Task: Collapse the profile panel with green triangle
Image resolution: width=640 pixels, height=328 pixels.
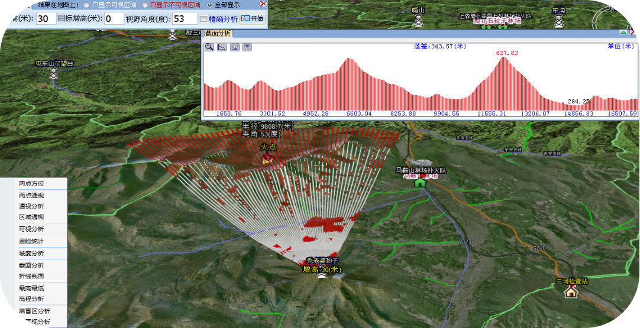Action: click(623, 33)
